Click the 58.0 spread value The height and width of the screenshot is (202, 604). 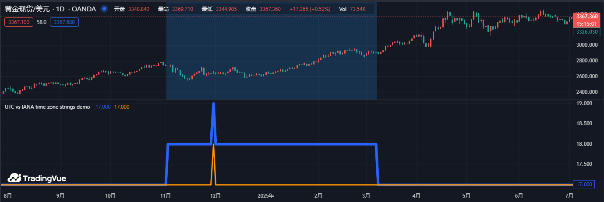(42, 22)
